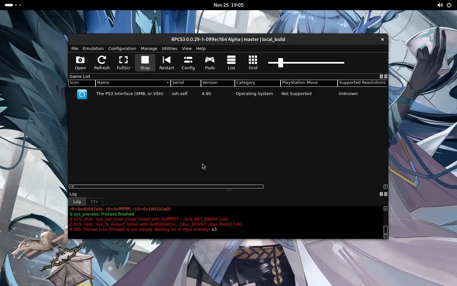Switch game view to List mode
457x286 pixels.
point(231,63)
